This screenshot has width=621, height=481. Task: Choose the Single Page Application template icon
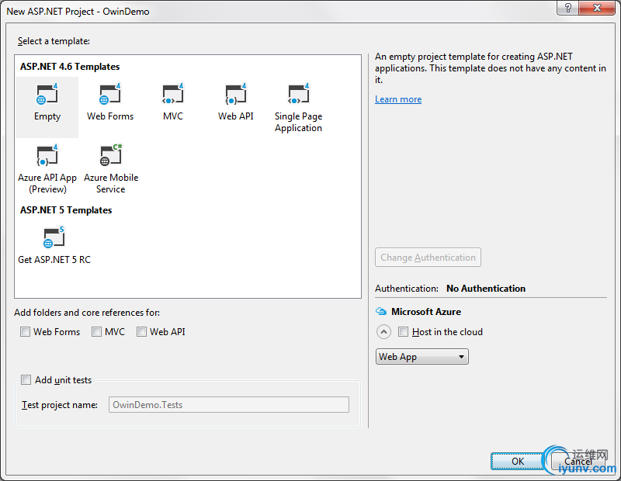click(299, 95)
